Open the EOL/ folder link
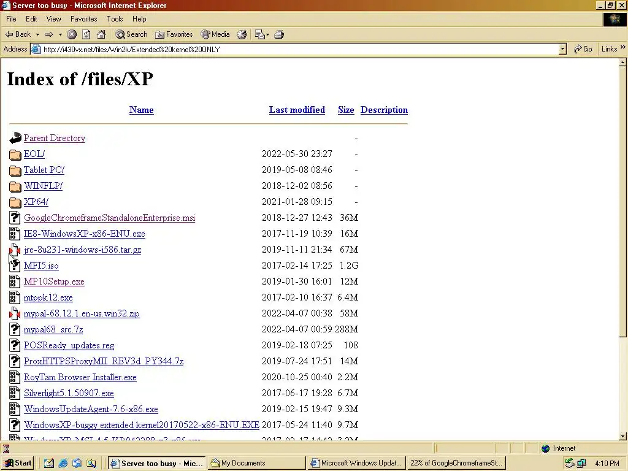 point(34,154)
